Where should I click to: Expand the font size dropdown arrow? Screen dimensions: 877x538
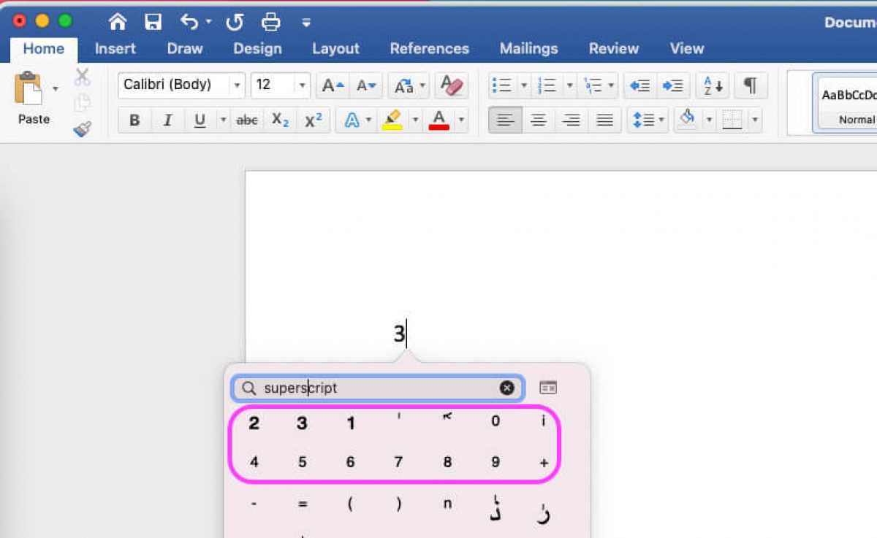302,85
